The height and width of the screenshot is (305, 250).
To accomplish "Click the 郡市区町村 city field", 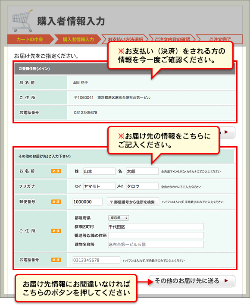I will 156,227.
